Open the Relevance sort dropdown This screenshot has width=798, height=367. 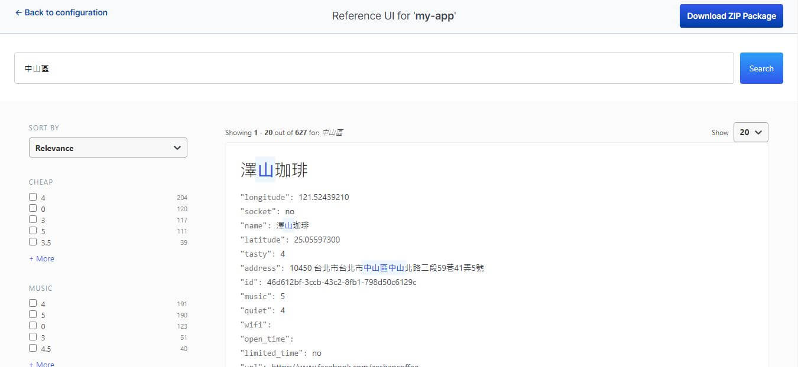tap(108, 148)
